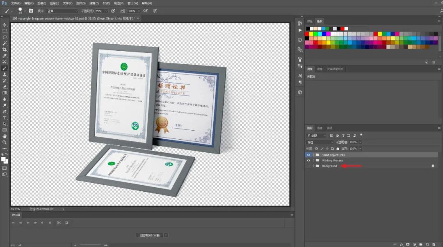The width and height of the screenshot is (443, 247).
Task: Open the 图像(I) menu
Action: point(41,3)
